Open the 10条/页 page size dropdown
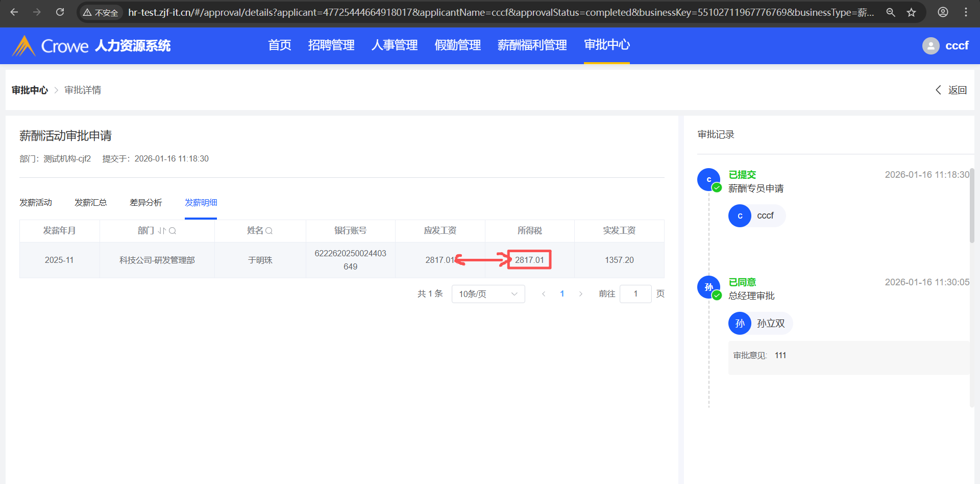Image resolution: width=980 pixels, height=484 pixels. [x=488, y=294]
